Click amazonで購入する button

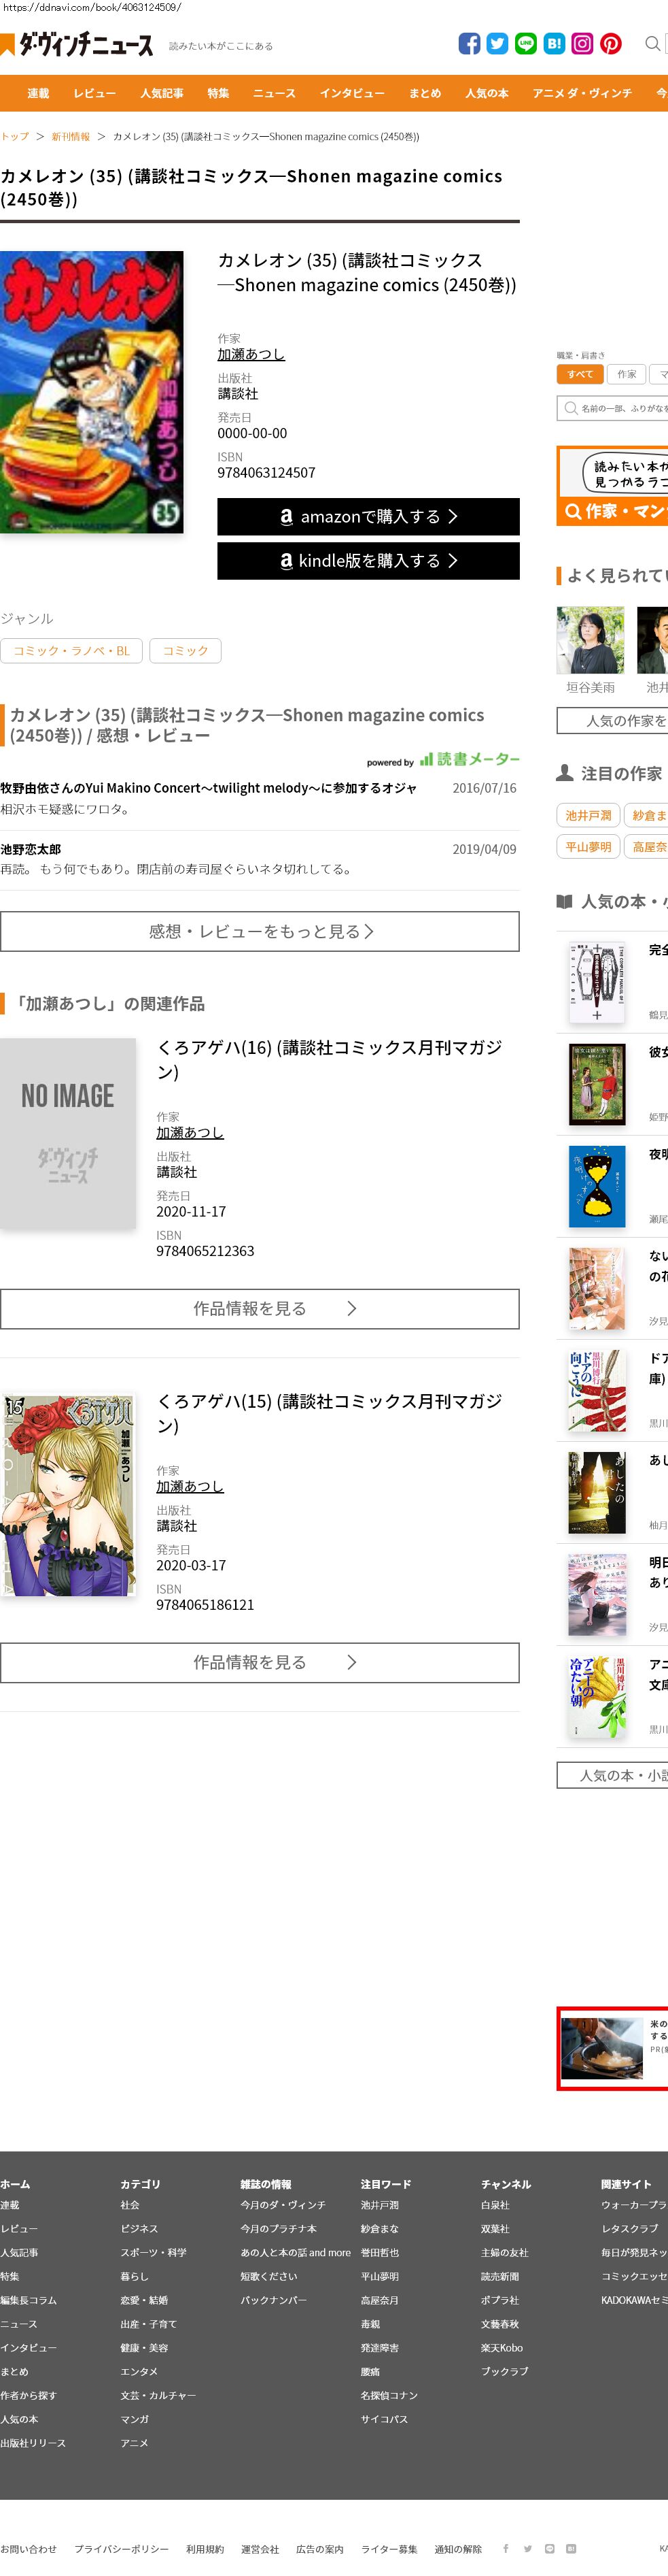(368, 517)
